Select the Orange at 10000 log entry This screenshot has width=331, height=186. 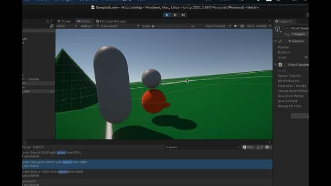(147, 164)
